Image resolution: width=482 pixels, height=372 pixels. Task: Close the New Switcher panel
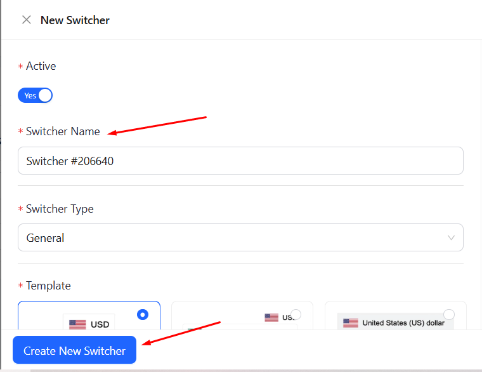[27, 20]
